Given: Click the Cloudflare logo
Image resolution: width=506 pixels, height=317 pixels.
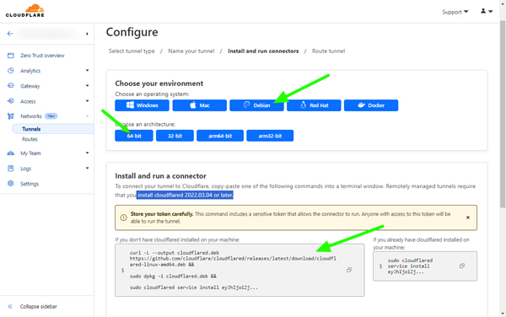Looking at the screenshot, I should [24, 11].
